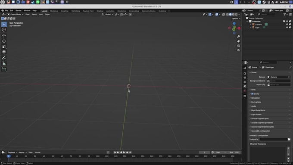The image size is (293, 165).
Task: Expand the Camera item in outliner
Action: (x=250, y=25)
